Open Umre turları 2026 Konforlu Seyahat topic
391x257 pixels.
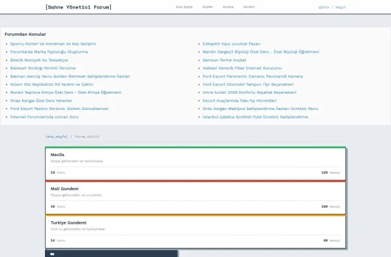pyautogui.click(x=250, y=92)
